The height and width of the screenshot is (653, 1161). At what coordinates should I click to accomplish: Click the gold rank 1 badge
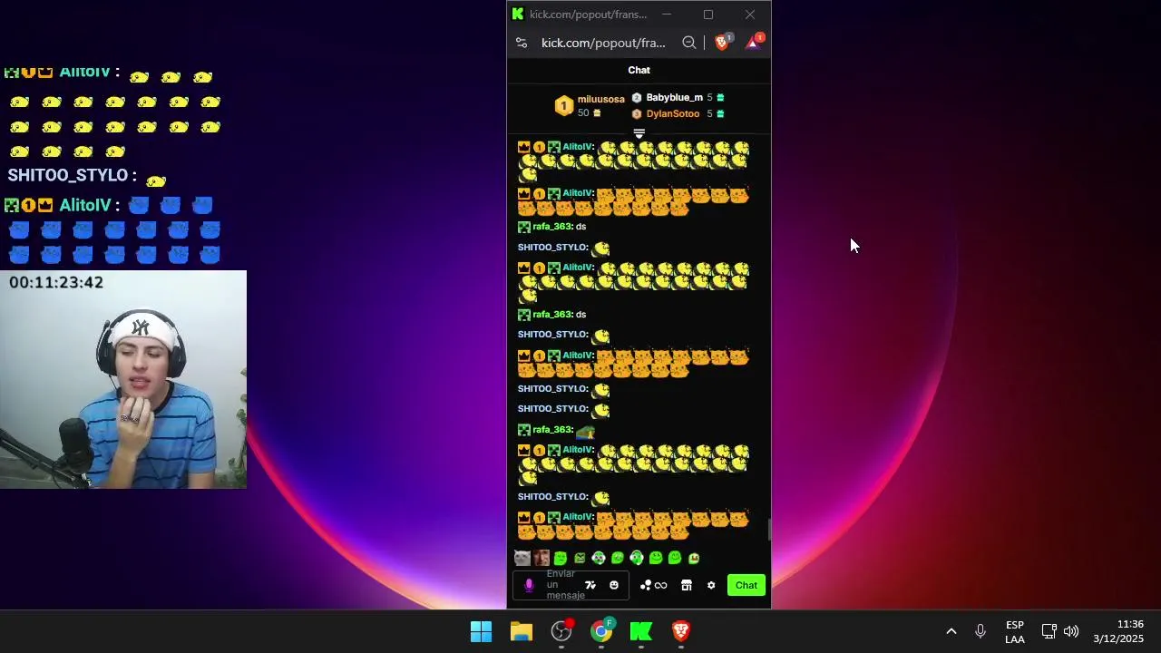563,106
